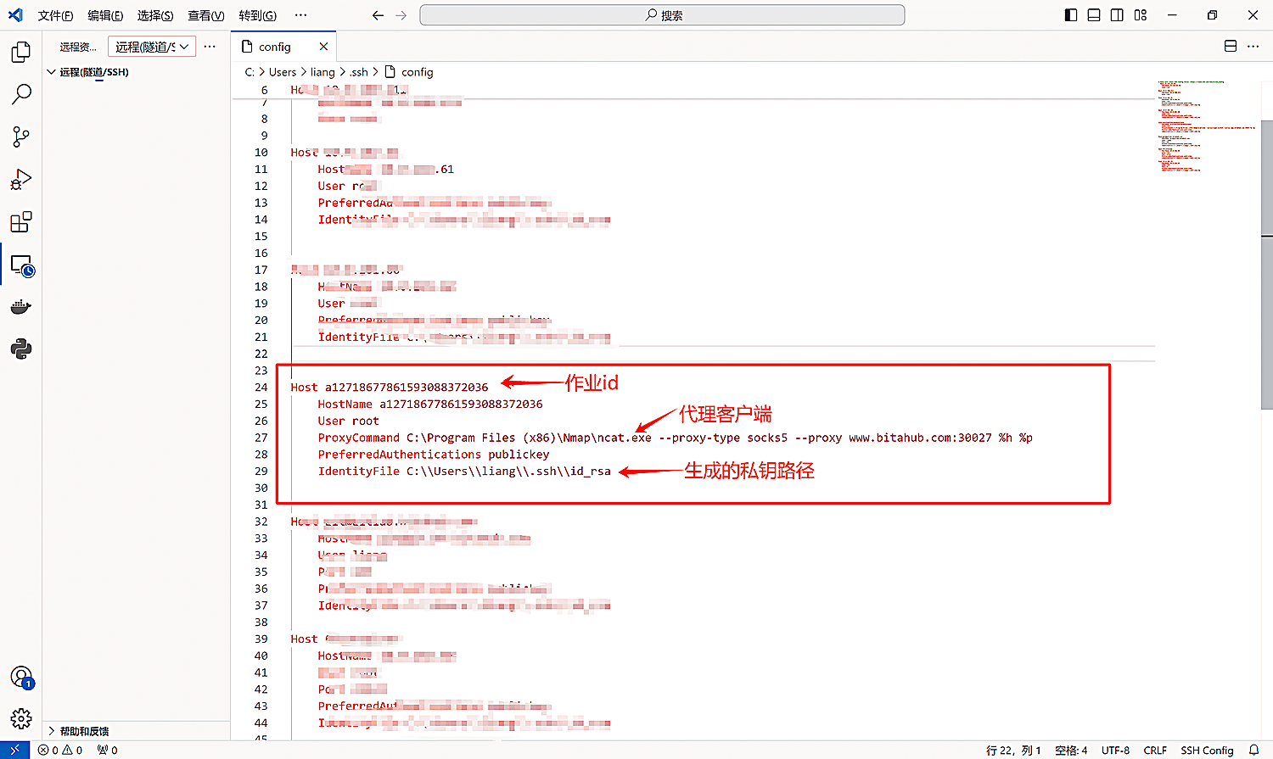Change language mode from SSH Config
The width and height of the screenshot is (1273, 759).
tap(1207, 751)
